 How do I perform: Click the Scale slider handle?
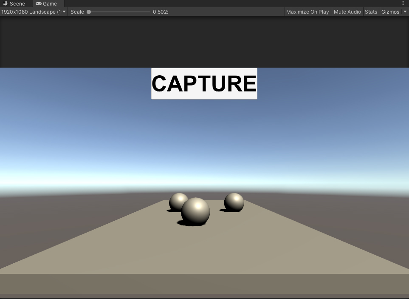(89, 12)
